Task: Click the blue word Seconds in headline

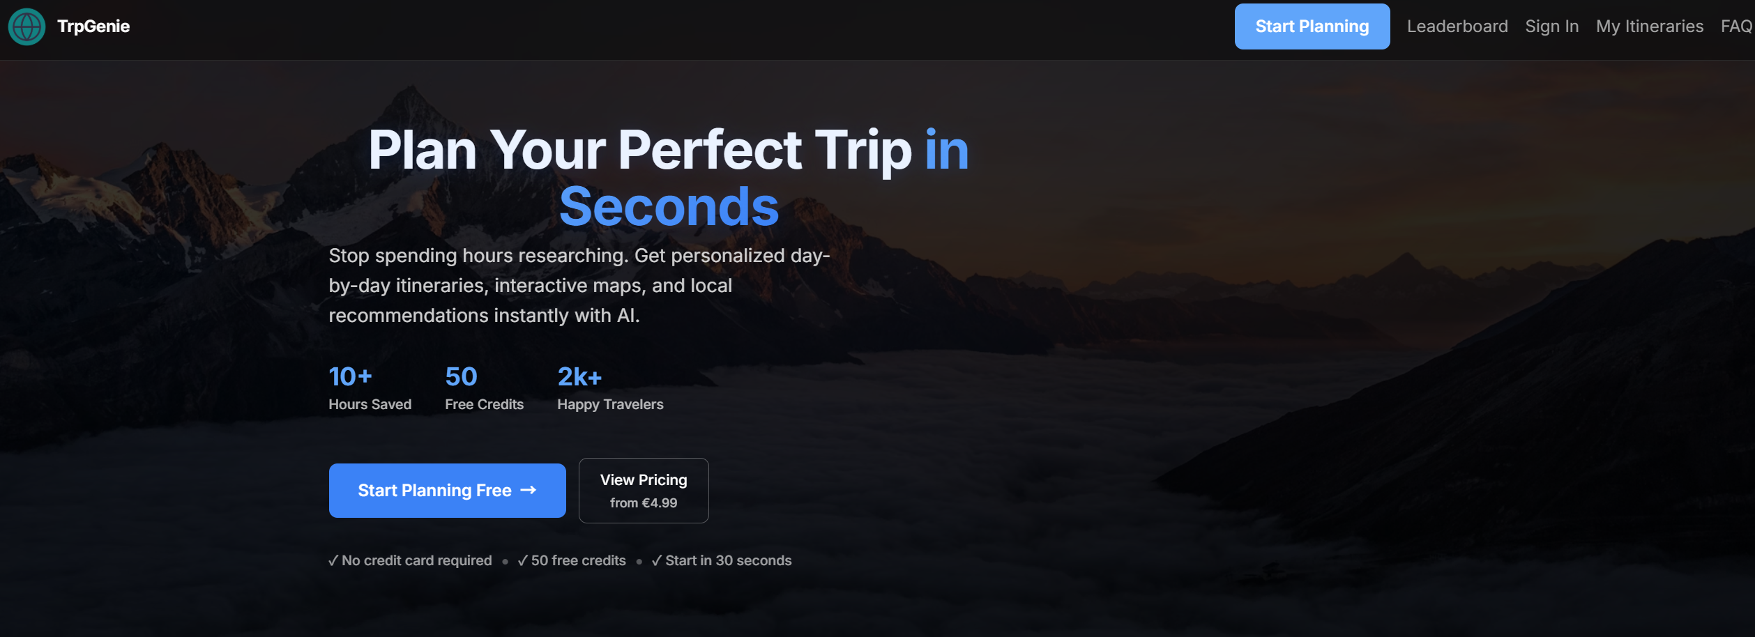Action: [669, 207]
